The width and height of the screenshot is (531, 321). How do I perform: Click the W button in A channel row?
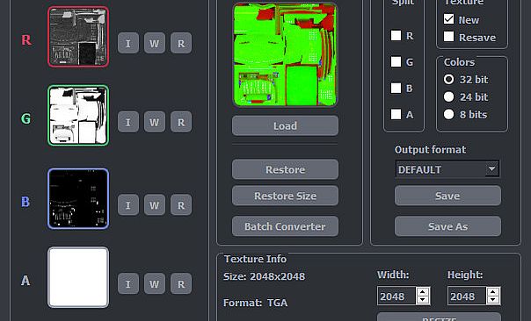point(155,283)
